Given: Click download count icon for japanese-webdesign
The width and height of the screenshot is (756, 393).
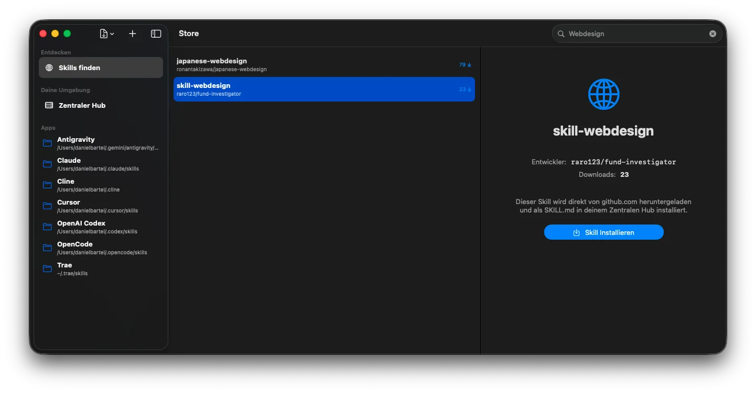Looking at the screenshot, I should (x=469, y=65).
